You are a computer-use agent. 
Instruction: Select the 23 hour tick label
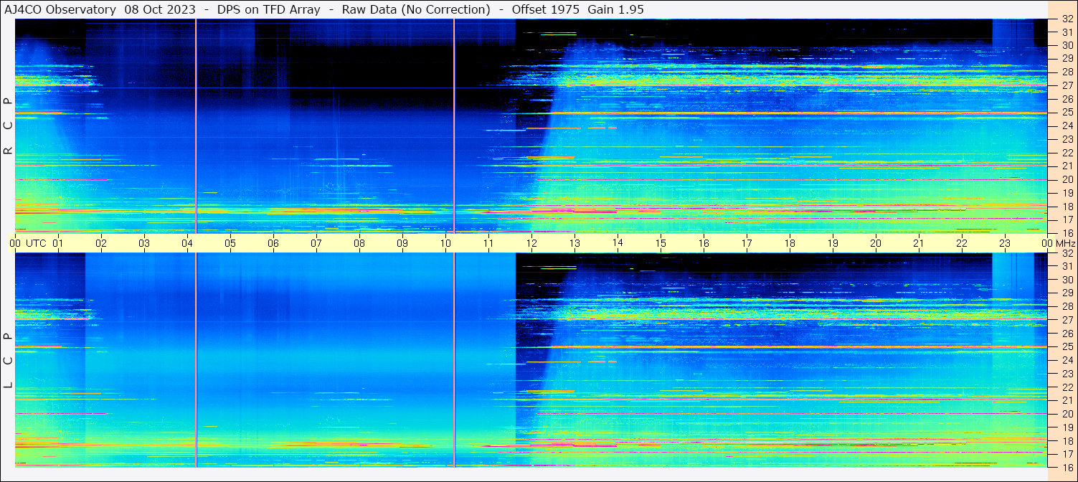pyautogui.click(x=1005, y=243)
